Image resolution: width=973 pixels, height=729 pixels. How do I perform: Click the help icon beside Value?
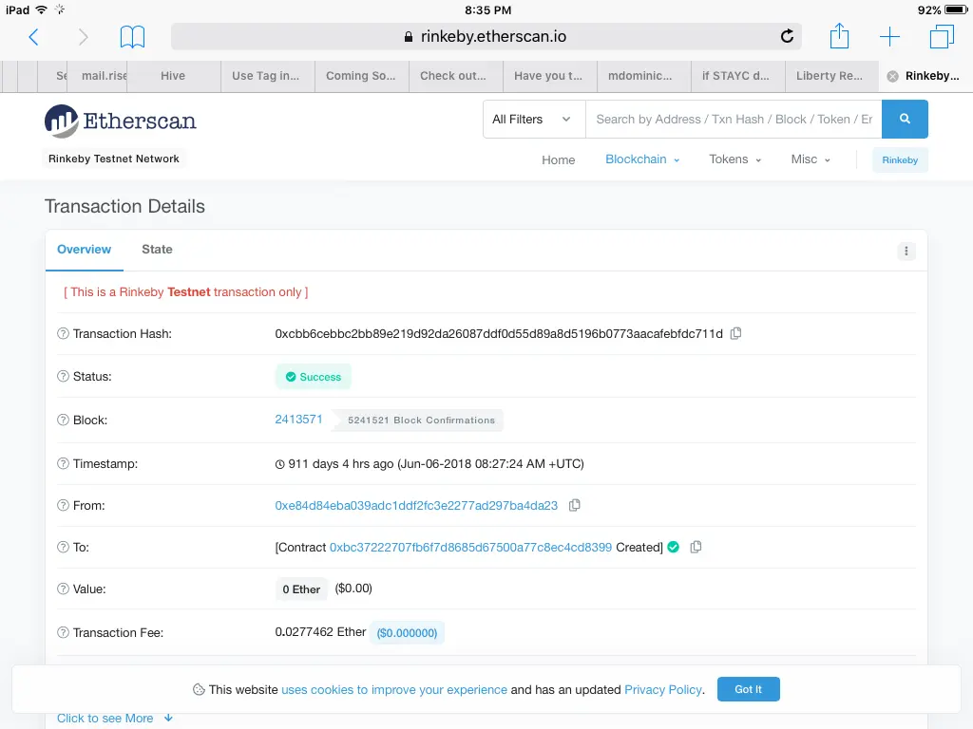coord(63,589)
